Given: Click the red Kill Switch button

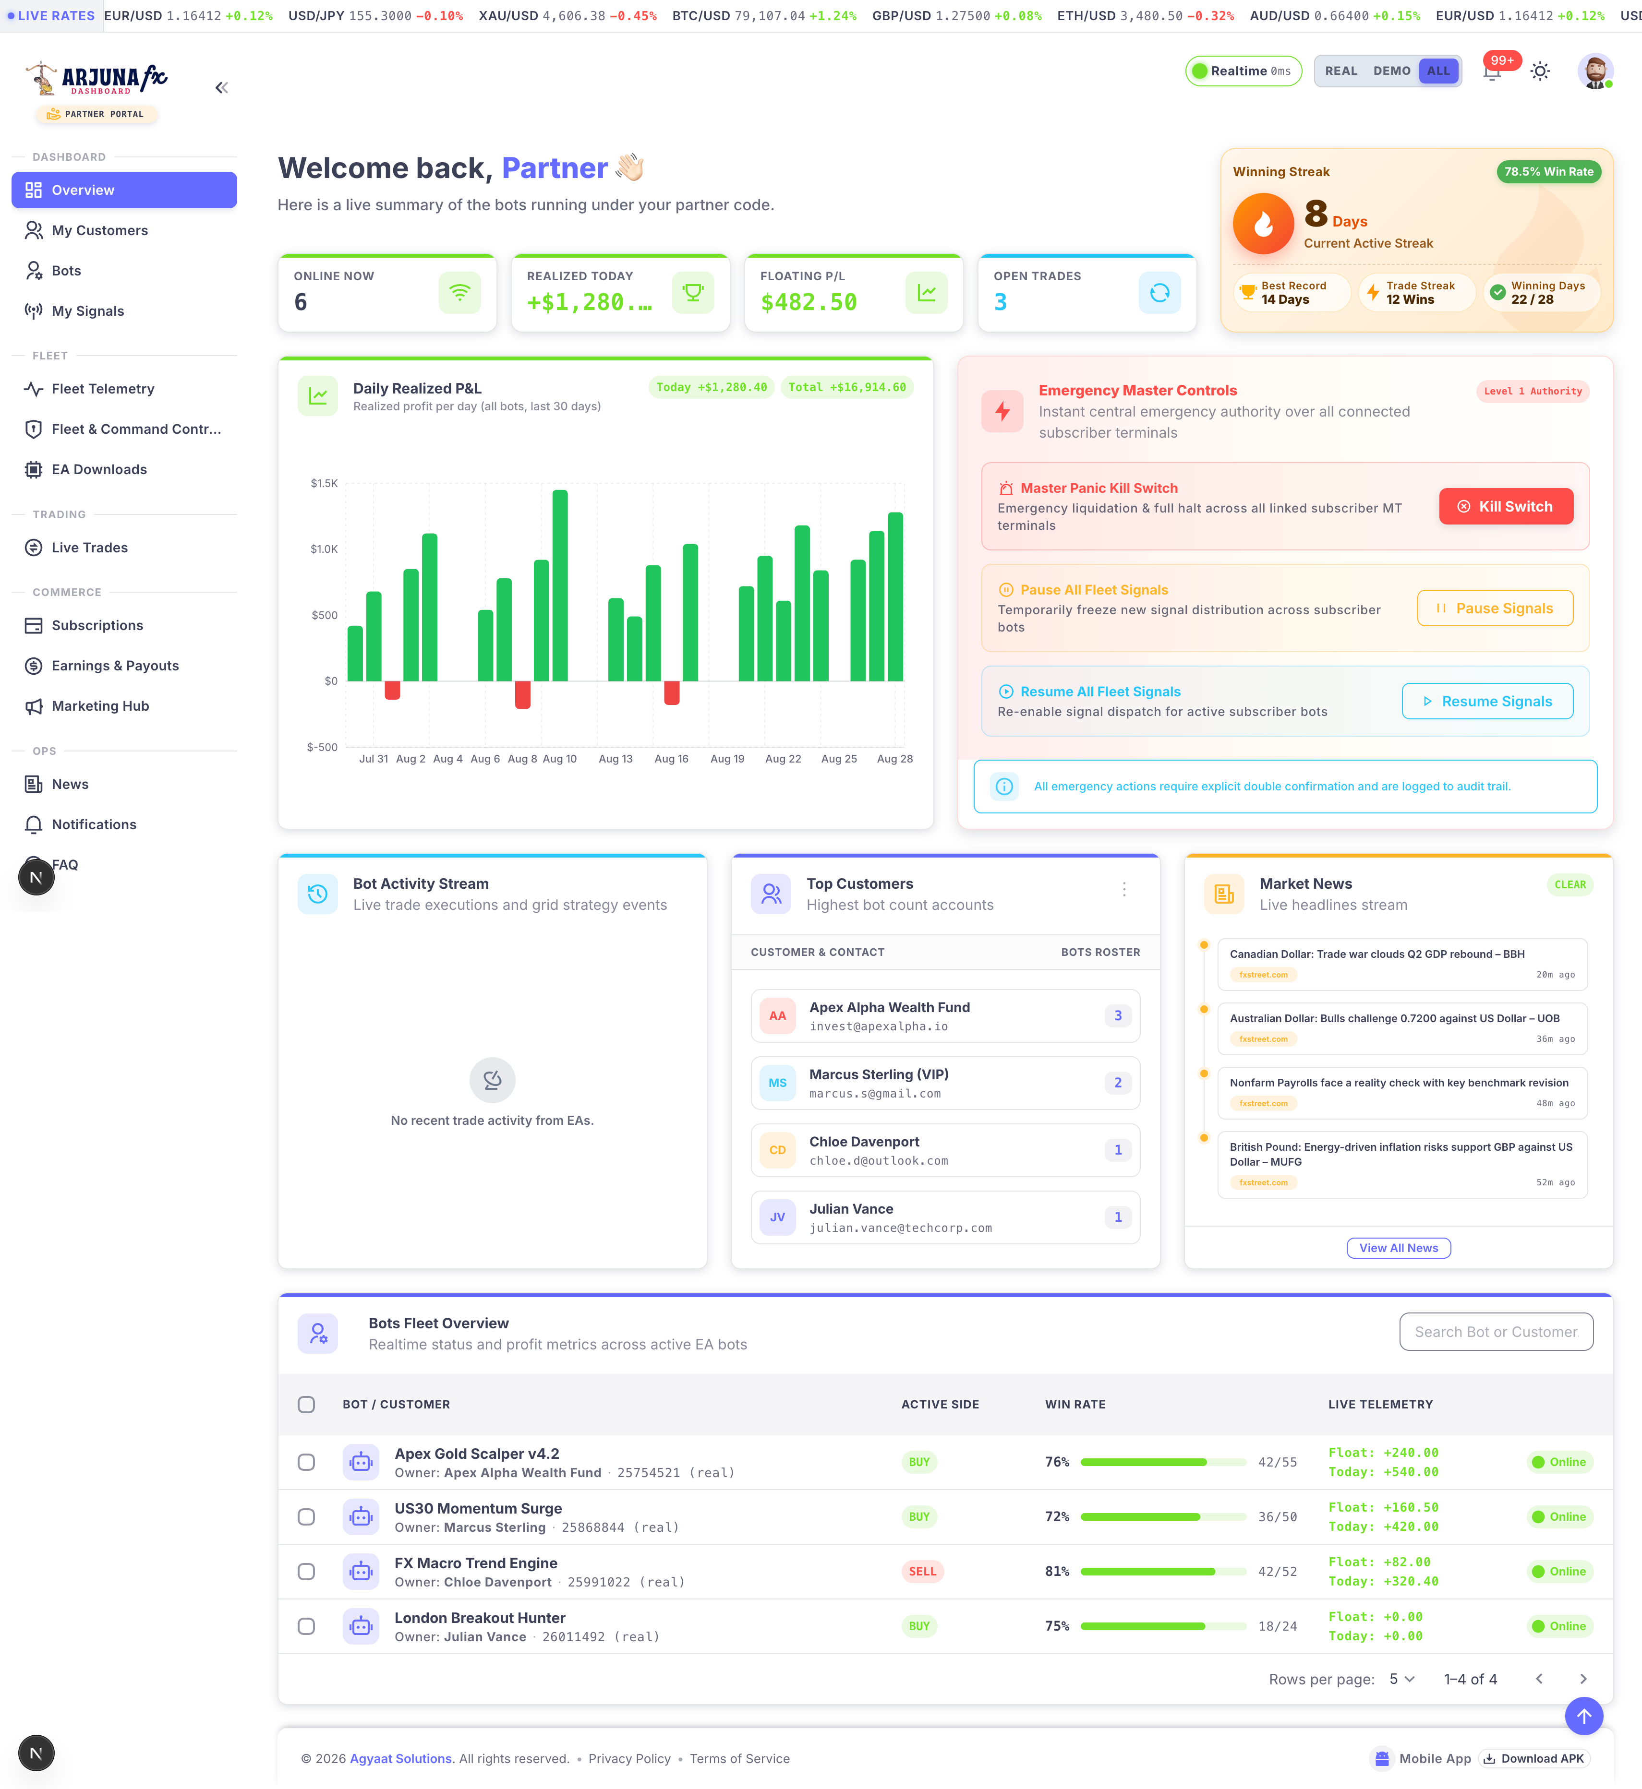Looking at the screenshot, I should [1506, 506].
